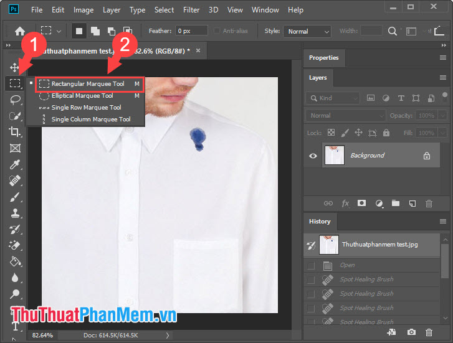Open the Filter menu
This screenshot has width=453, height=343.
coord(191,10)
